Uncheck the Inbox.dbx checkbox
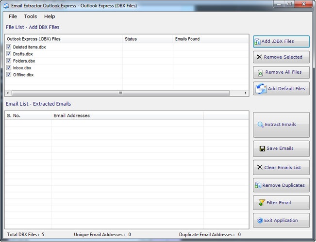Image resolution: width=316 pixels, height=242 pixels. (9, 68)
